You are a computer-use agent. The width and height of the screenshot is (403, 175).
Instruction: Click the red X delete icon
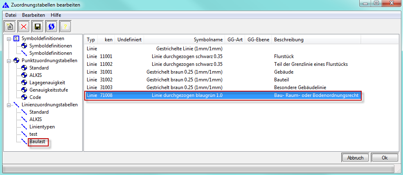[24, 27]
